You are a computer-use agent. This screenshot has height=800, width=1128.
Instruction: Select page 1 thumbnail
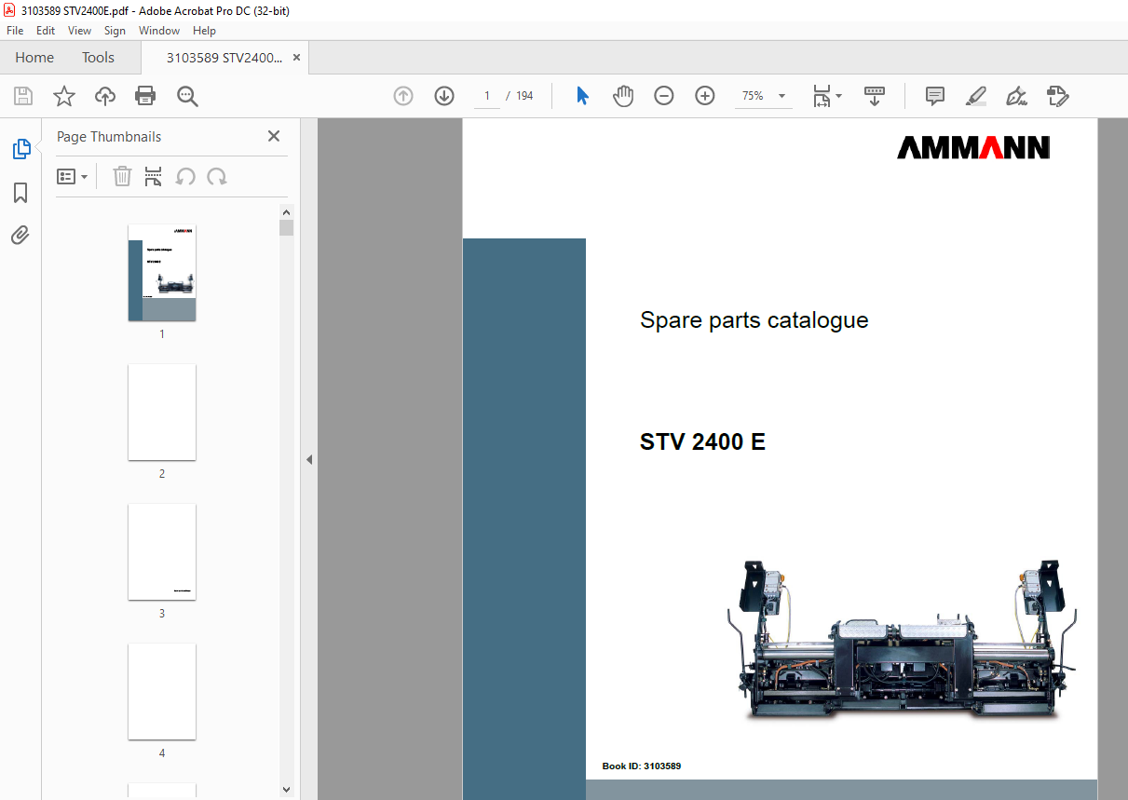pyautogui.click(x=162, y=273)
